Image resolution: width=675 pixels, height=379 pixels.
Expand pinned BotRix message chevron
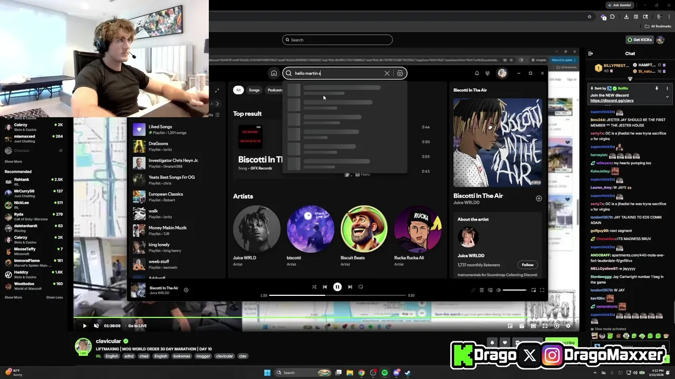pos(667,97)
